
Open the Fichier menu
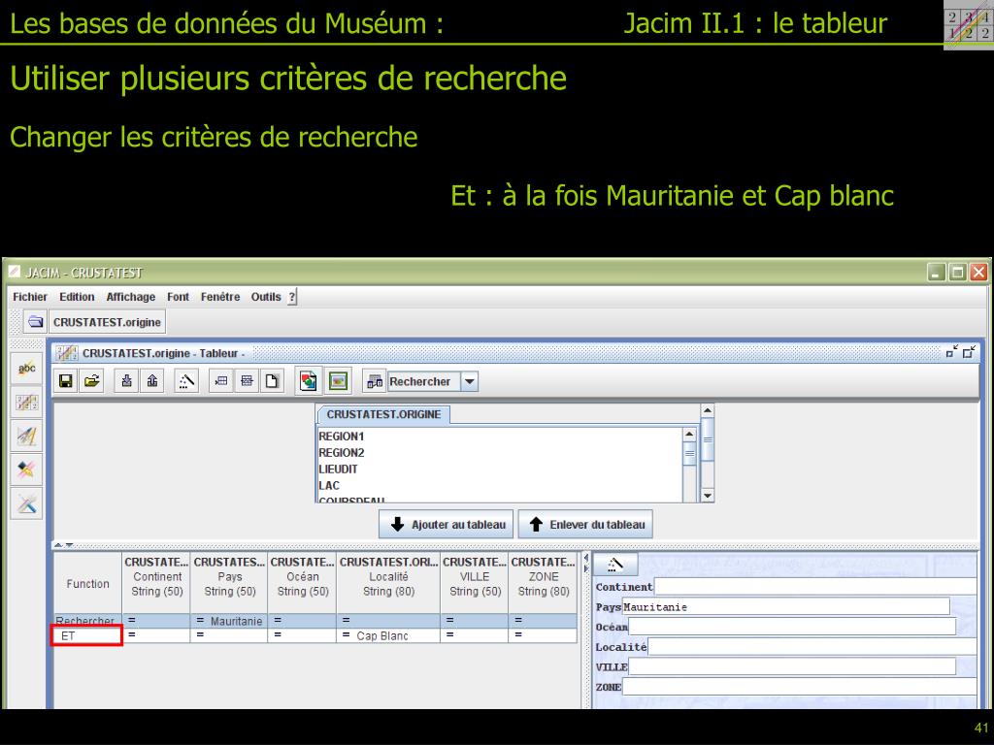pyautogui.click(x=30, y=297)
